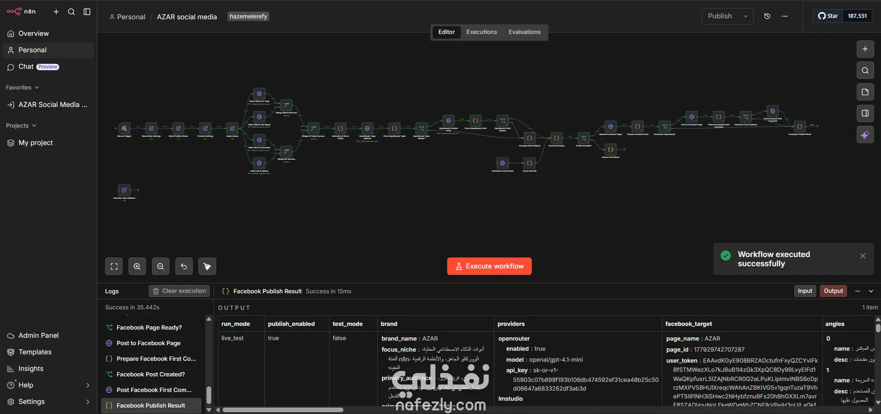Open the create new plus menu
The width and height of the screenshot is (881, 414).
pyautogui.click(x=56, y=12)
